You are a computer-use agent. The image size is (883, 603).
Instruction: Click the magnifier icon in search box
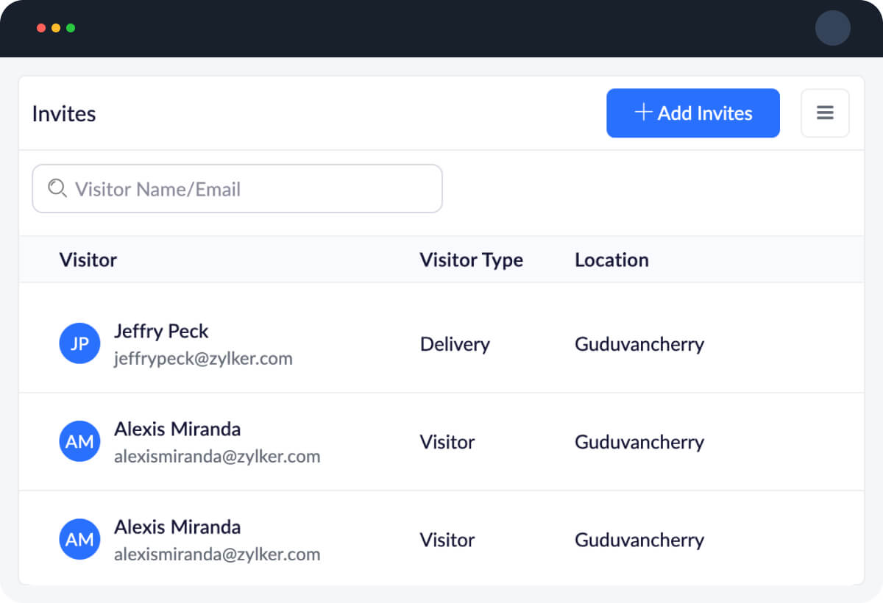point(57,189)
